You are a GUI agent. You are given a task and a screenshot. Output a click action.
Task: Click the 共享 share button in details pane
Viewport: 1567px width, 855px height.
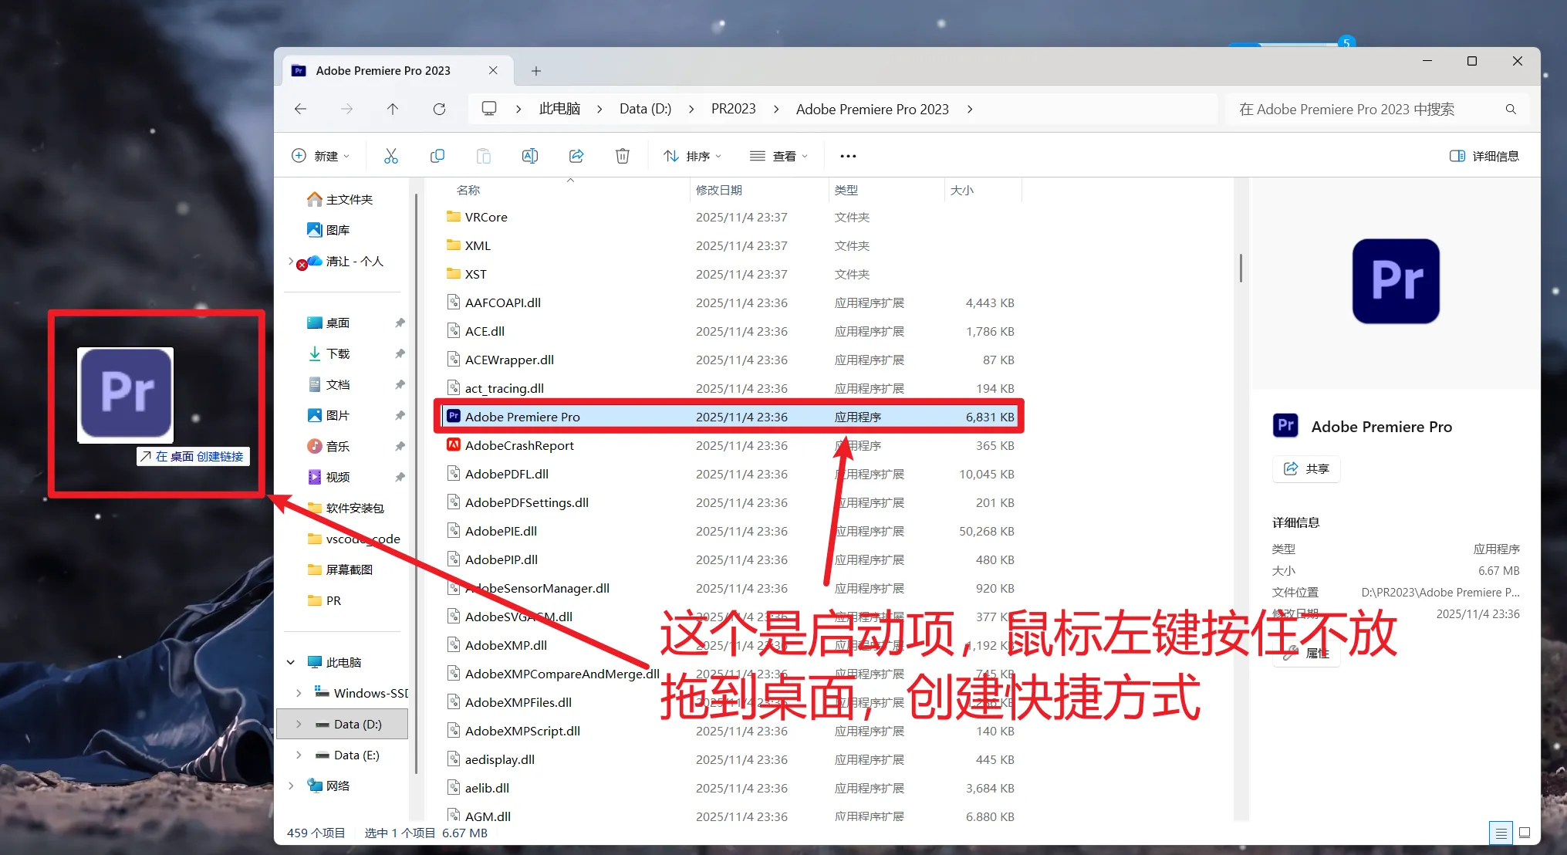pyautogui.click(x=1306, y=468)
